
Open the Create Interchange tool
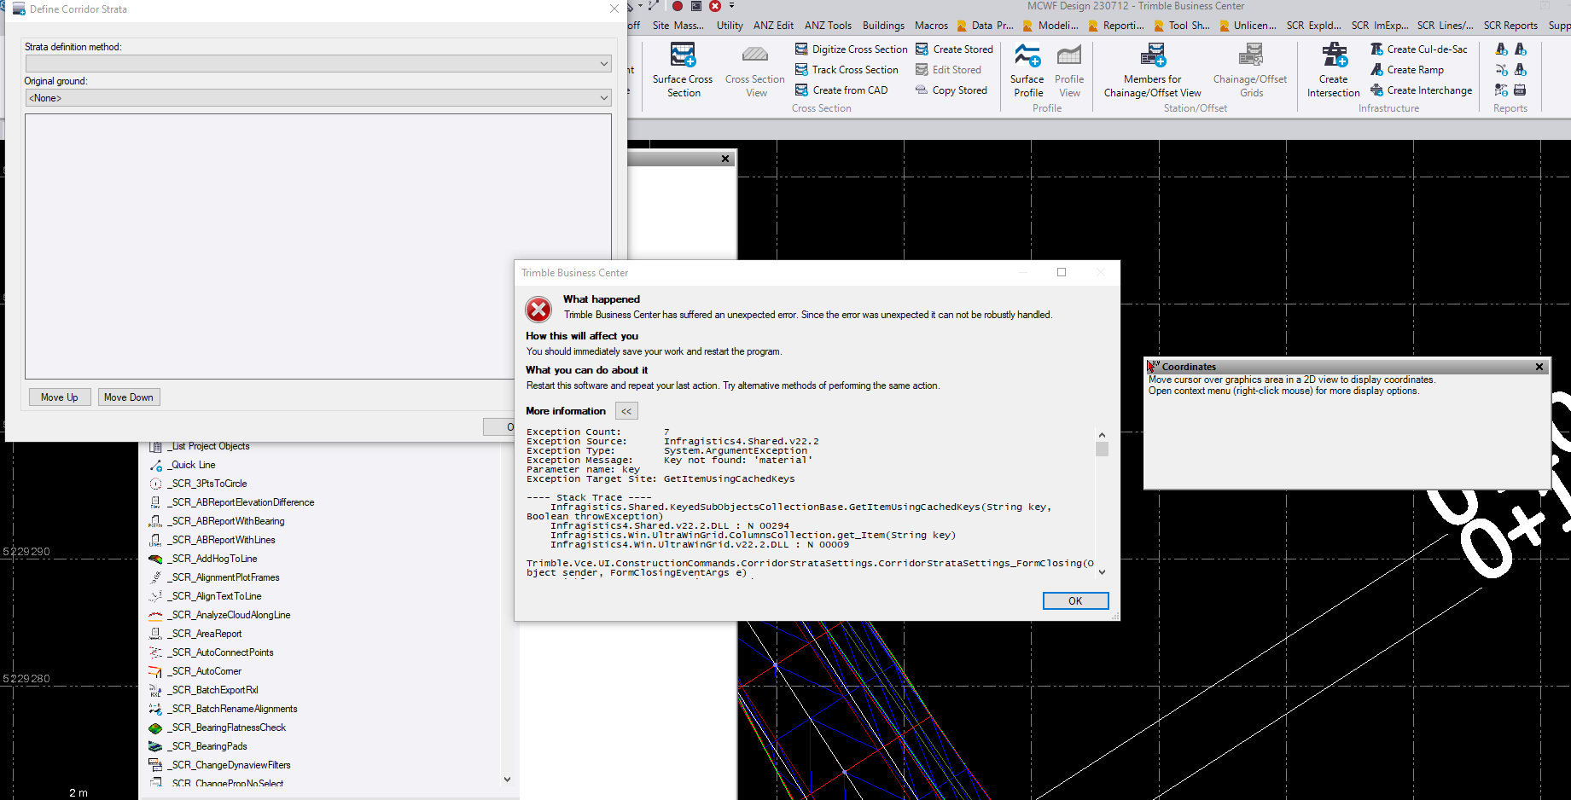point(1421,90)
